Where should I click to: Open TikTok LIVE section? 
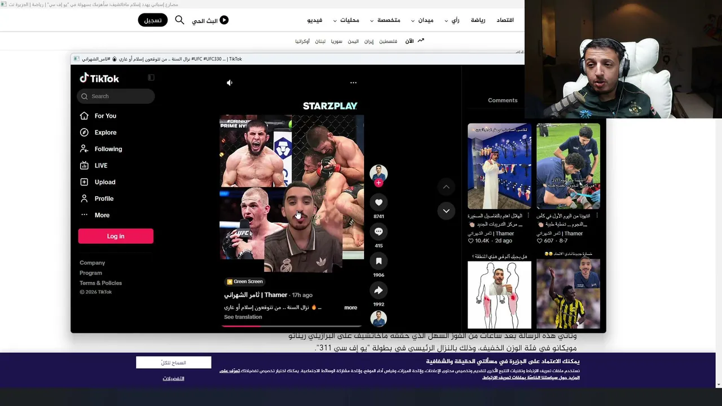(101, 165)
